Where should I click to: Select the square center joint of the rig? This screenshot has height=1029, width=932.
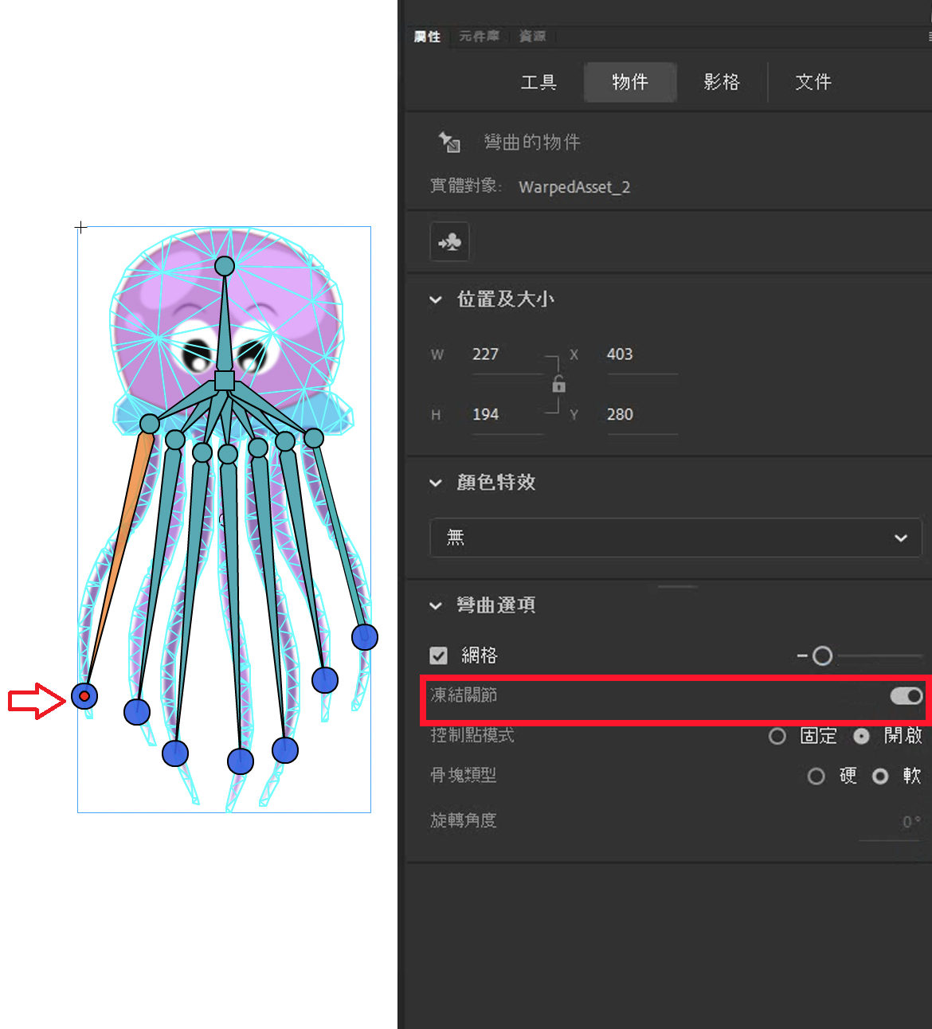(x=225, y=381)
